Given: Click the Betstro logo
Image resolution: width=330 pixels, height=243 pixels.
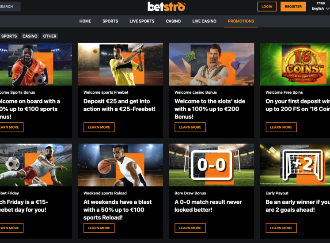Looking at the screenshot, I should [167, 7].
